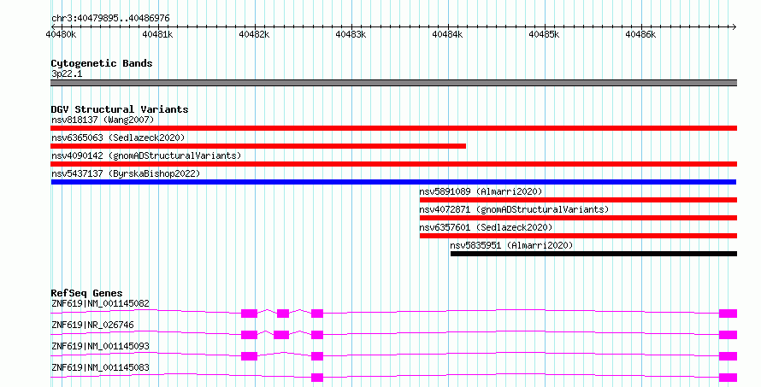This screenshot has width=761, height=387.
Task: Select the black nsv5835951 variant bar
Action: 593,254
